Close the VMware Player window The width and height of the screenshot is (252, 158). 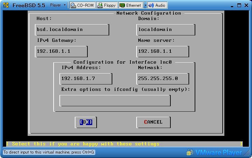246,5
